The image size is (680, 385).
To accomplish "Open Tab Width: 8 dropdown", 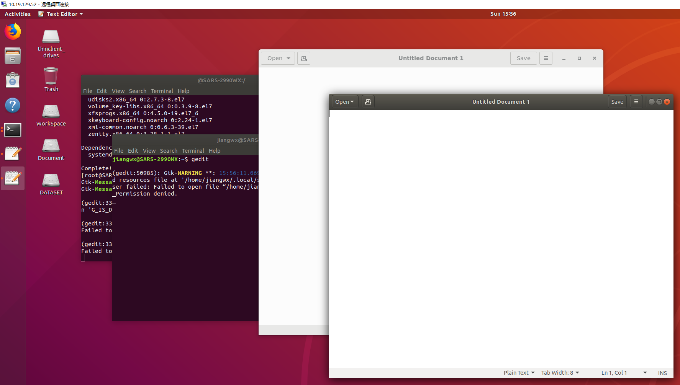I will tap(560, 373).
